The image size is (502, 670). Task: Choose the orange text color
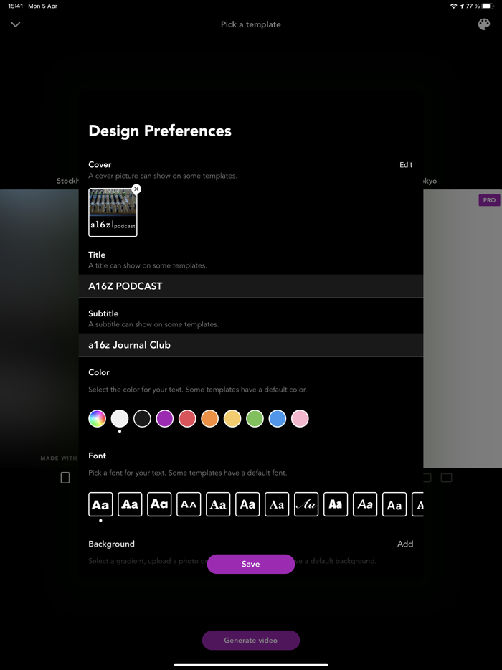(x=210, y=418)
